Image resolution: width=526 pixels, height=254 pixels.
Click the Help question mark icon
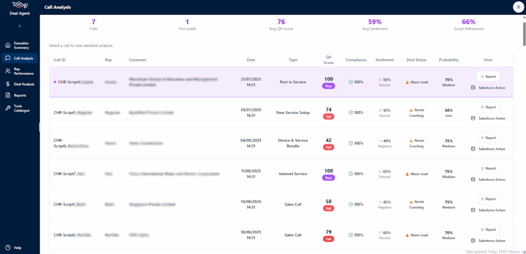point(8,247)
